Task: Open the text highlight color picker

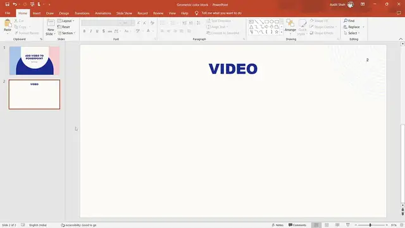Action: (x=138, y=31)
